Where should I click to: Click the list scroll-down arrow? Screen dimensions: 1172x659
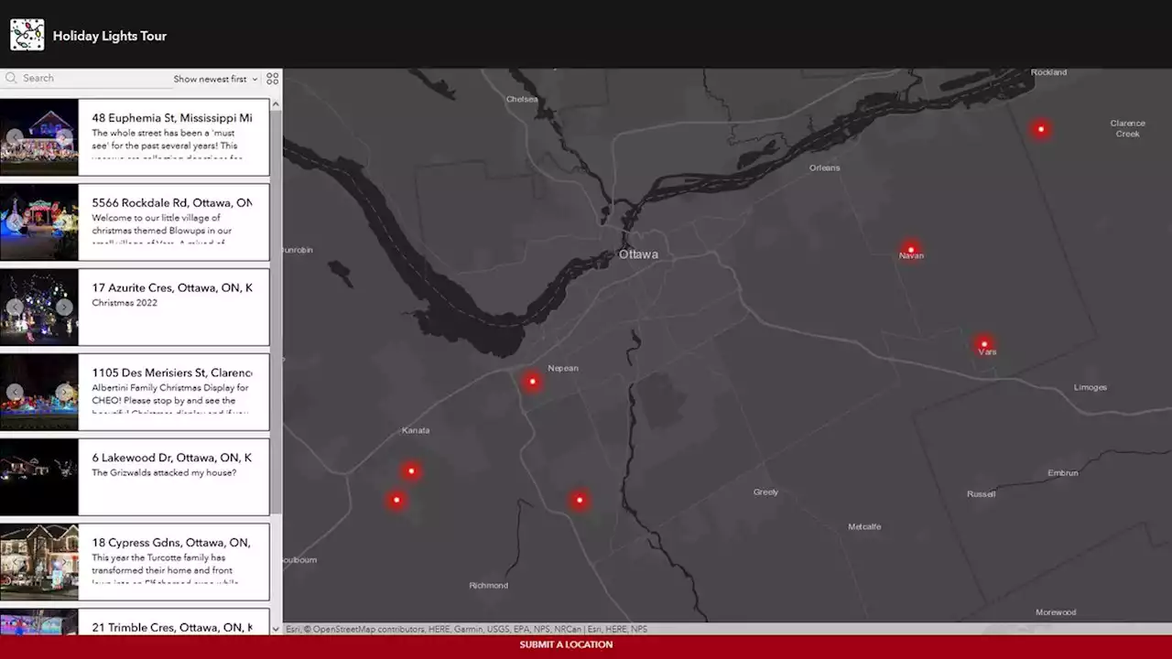pyautogui.click(x=277, y=629)
